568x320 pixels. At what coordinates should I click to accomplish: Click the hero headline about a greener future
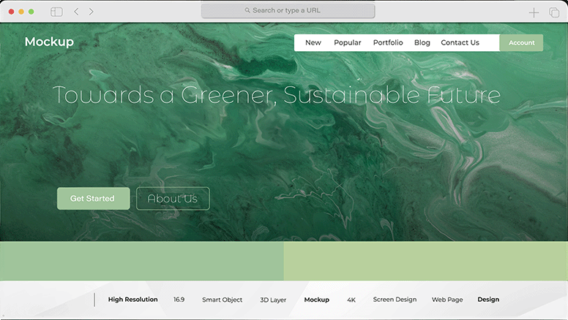click(277, 96)
